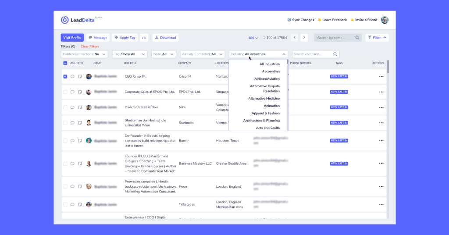Check the Business Mastery LLC row checkbox
The width and height of the screenshot is (449, 235).
65,164
